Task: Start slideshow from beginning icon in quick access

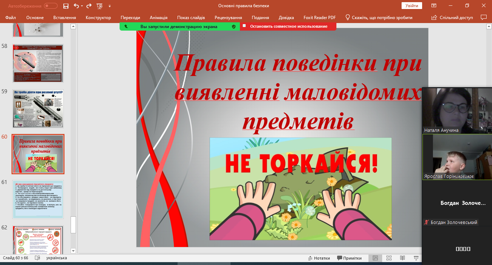Action: point(99,6)
